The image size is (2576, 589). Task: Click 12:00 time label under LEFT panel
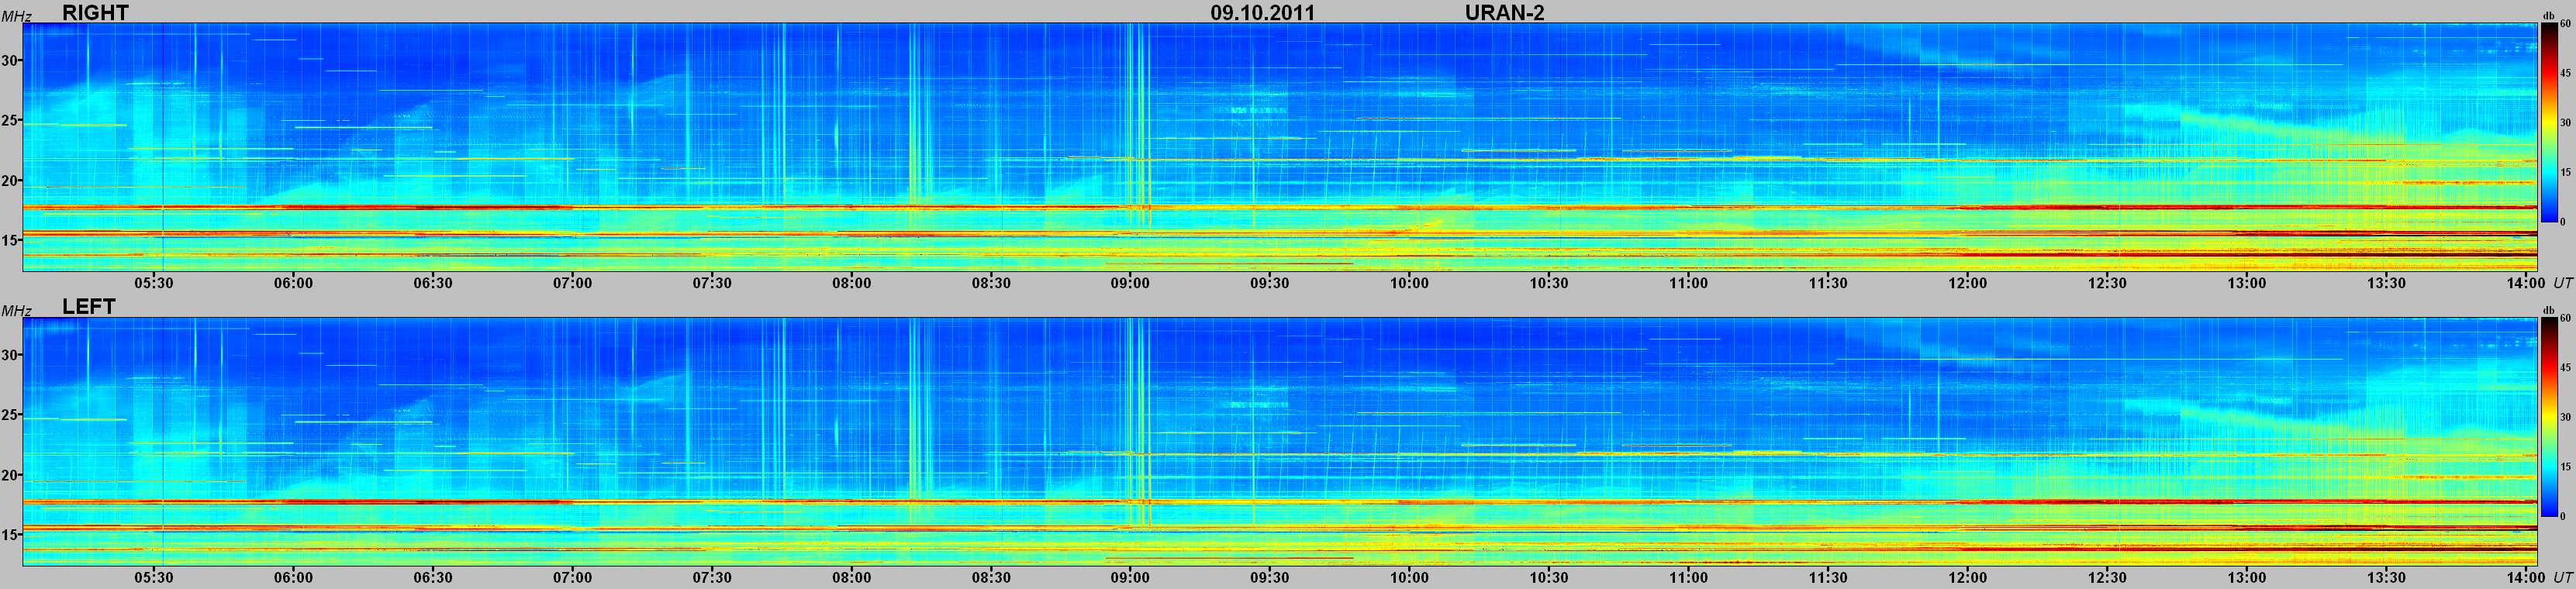pyautogui.click(x=1968, y=577)
